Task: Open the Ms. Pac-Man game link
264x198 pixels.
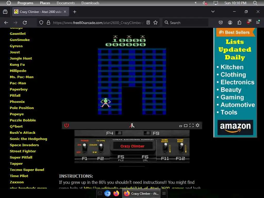Action: [22, 77]
